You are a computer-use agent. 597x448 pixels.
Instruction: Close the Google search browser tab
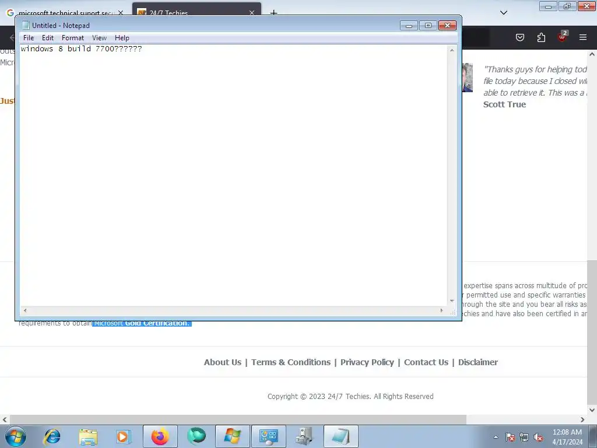(x=121, y=13)
